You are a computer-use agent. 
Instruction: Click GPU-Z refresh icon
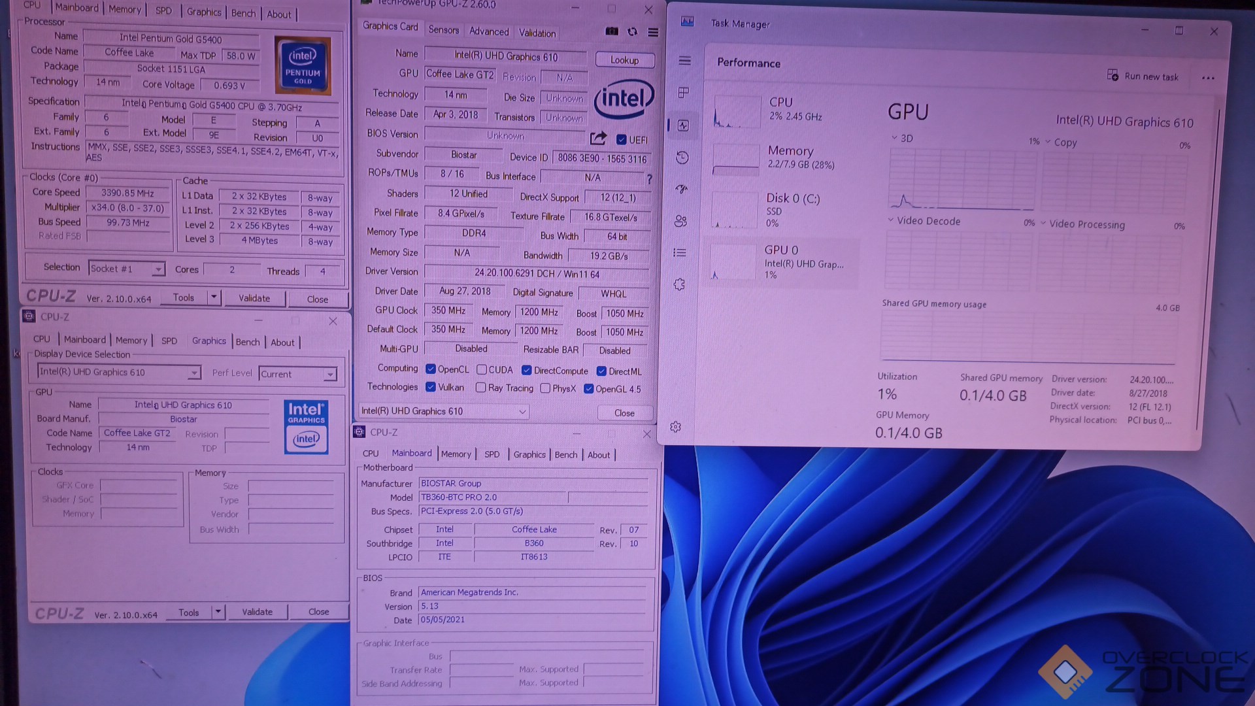[632, 31]
